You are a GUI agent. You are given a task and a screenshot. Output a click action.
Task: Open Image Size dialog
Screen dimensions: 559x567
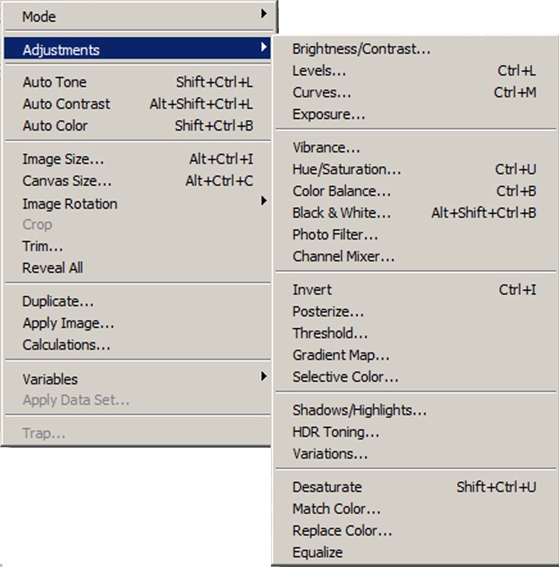click(63, 159)
